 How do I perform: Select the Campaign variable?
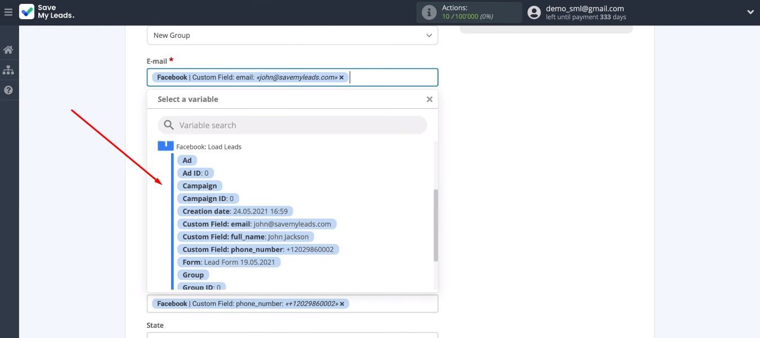(200, 186)
